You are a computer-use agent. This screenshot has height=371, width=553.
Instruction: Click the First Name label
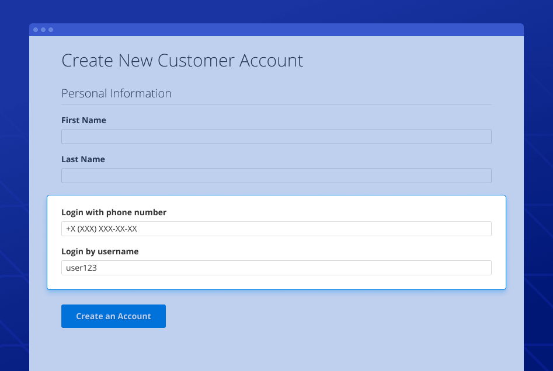tap(84, 120)
